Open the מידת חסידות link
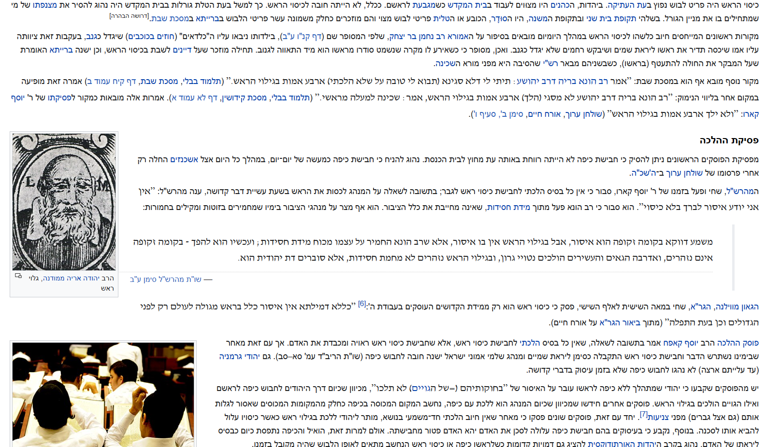Screen dimensions: 766x447 tap(508, 207)
